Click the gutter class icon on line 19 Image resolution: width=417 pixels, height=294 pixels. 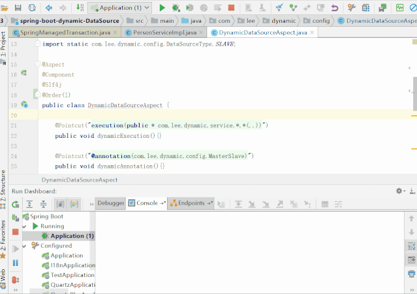[x=24, y=105]
